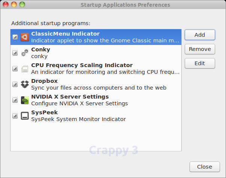Click the SysPeek monitor icon

(x=25, y=116)
